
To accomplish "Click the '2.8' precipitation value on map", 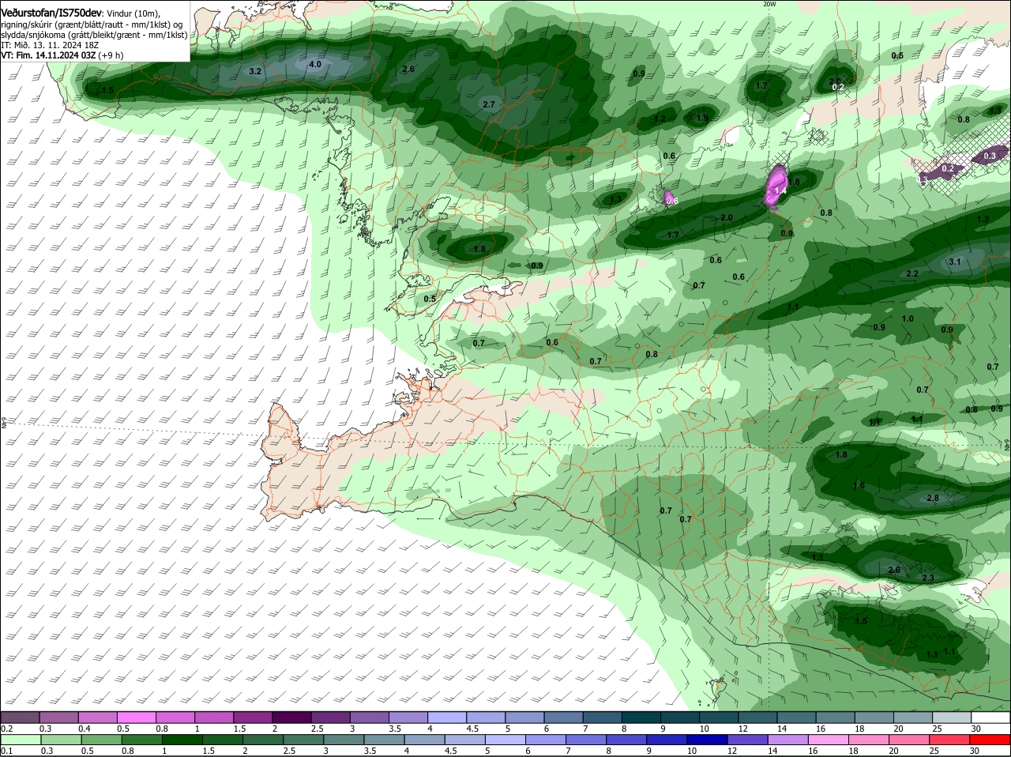I will 933,498.
